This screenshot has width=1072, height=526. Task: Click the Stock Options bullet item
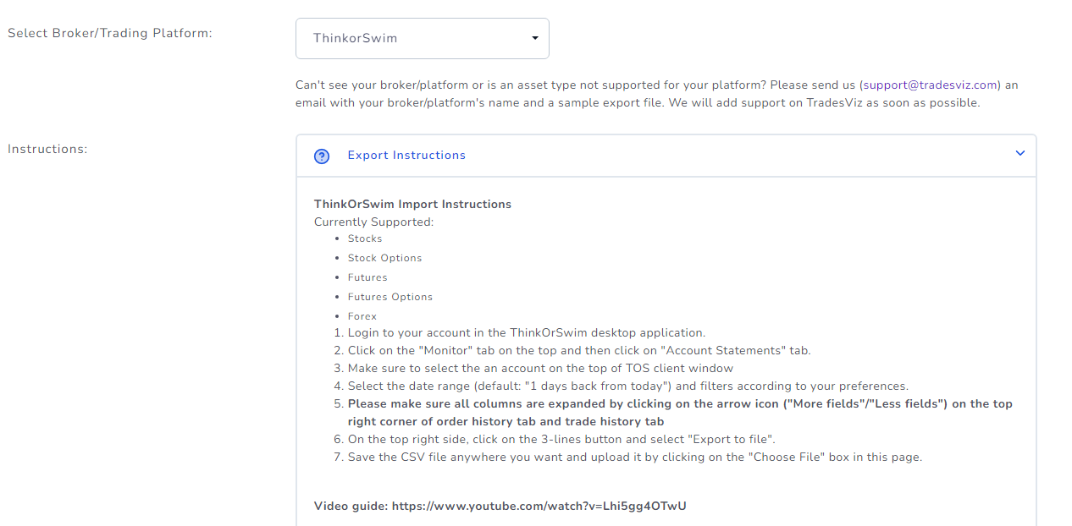[x=384, y=258]
